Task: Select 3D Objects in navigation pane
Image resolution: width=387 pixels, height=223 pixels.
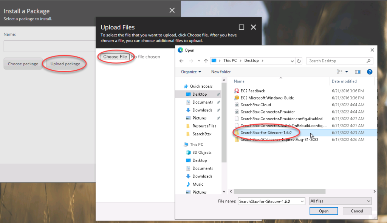Action: (x=199, y=152)
